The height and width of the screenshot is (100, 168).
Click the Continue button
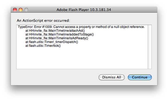140,77
